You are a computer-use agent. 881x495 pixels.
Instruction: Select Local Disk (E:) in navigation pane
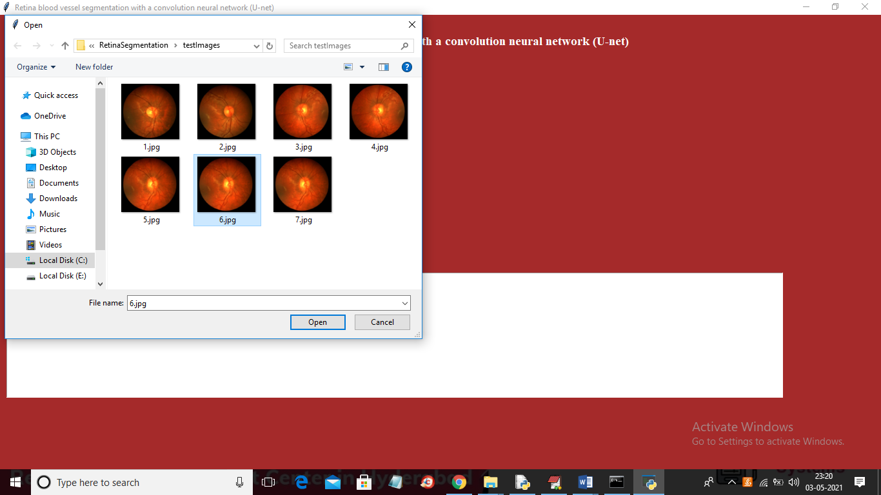pos(62,276)
